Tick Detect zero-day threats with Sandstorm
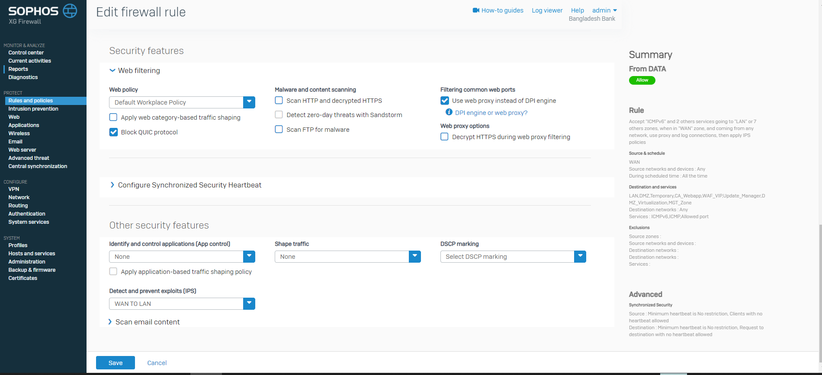Image resolution: width=822 pixels, height=375 pixels. pos(279,114)
